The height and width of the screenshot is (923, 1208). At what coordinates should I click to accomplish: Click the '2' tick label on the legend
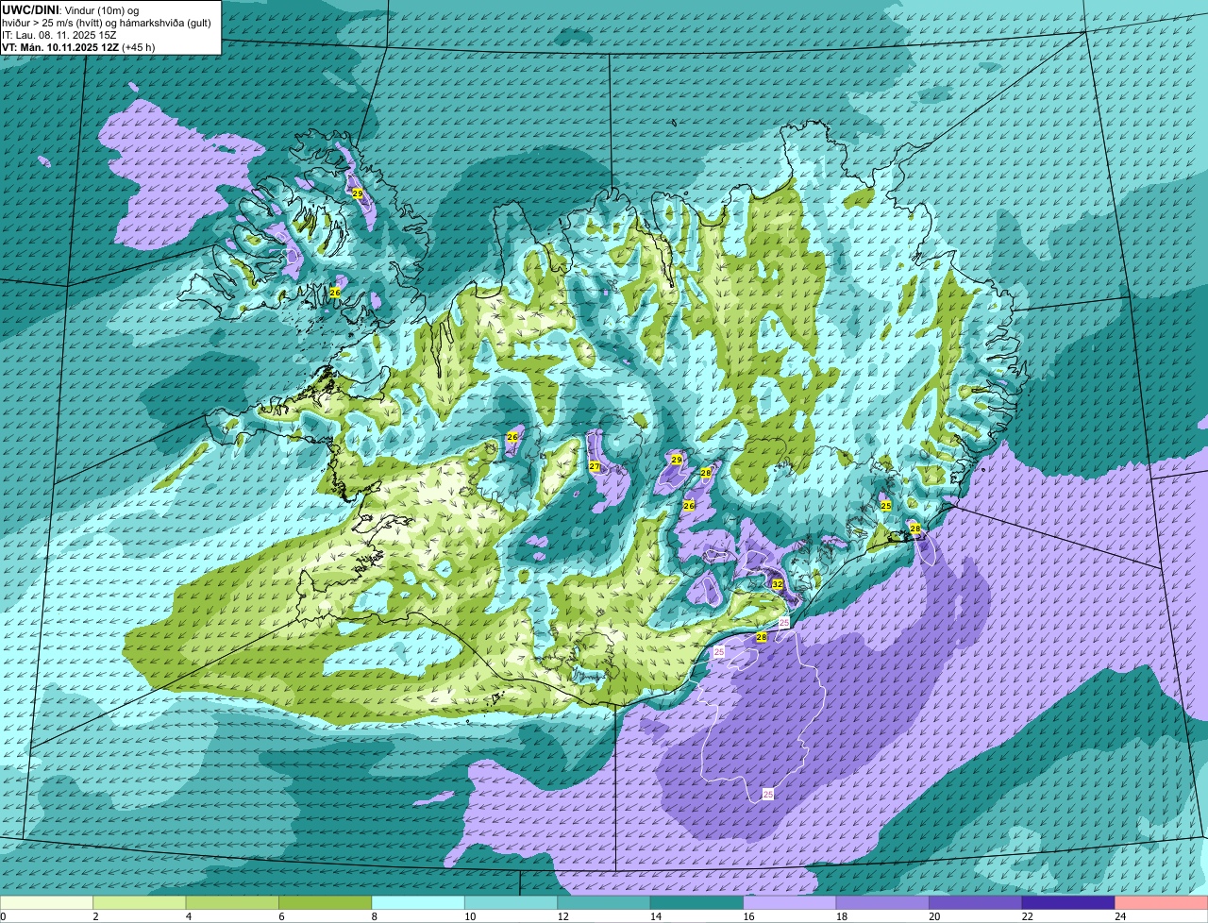95,916
